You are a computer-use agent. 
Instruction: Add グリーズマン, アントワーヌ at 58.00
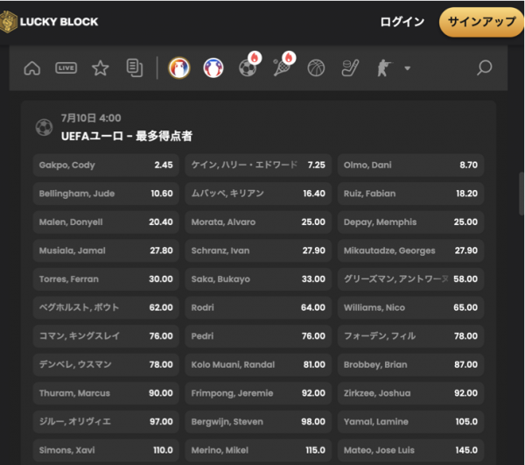tap(411, 279)
